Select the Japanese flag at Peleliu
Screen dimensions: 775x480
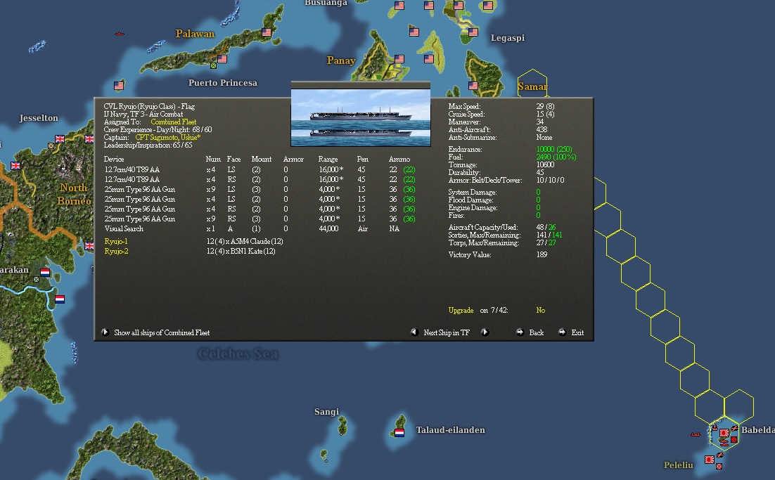(710, 460)
